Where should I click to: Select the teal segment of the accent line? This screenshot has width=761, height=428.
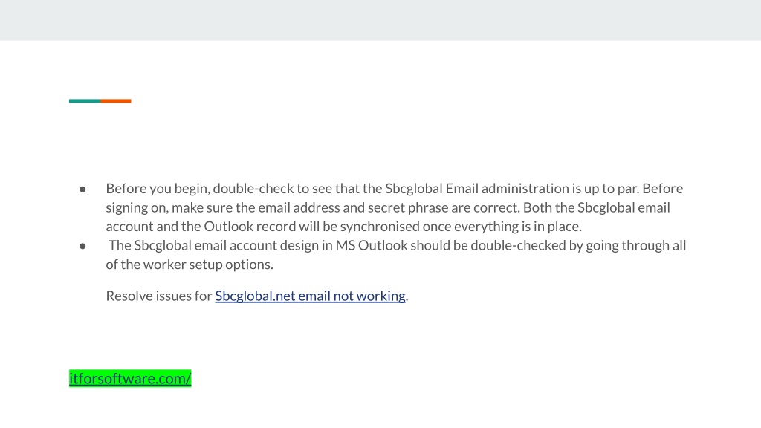click(x=85, y=101)
